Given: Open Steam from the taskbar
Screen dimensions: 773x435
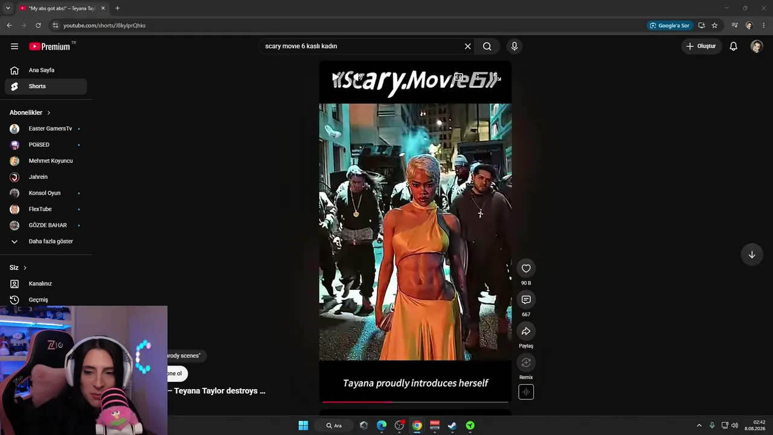Looking at the screenshot, I should point(452,425).
